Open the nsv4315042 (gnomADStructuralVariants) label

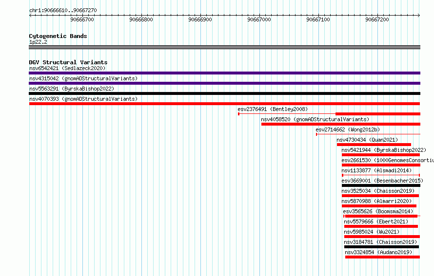pyautogui.click(x=83, y=78)
